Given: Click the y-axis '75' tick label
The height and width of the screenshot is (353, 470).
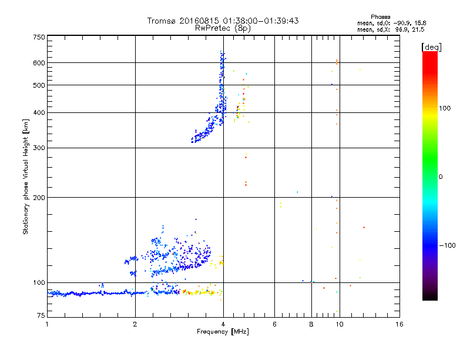Looking at the screenshot, I should (41, 315).
